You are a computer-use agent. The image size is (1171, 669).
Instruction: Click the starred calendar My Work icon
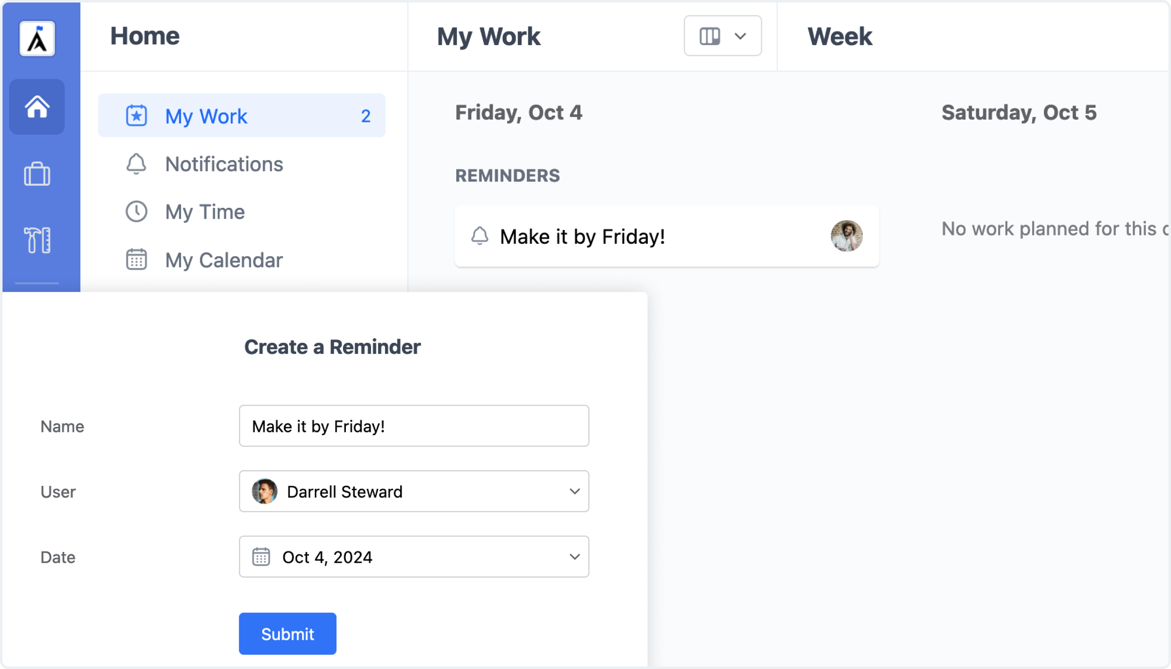(136, 116)
